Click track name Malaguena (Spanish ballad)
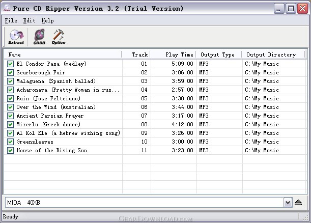The height and width of the screenshot is (223, 311). click(x=56, y=81)
